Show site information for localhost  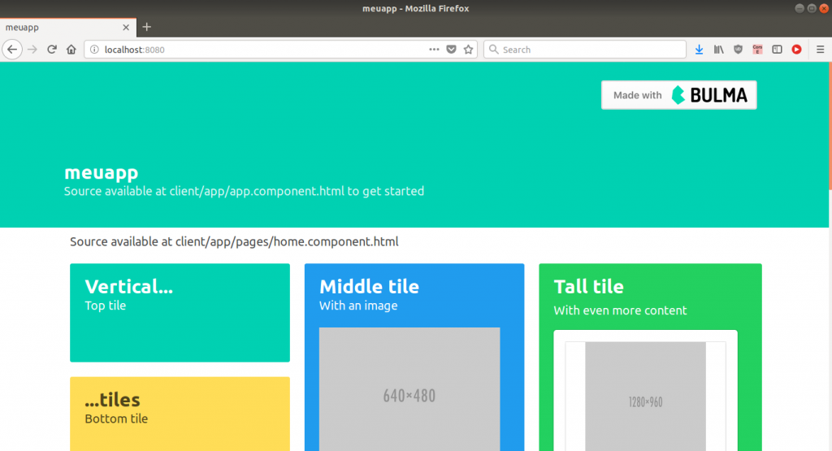click(x=94, y=50)
